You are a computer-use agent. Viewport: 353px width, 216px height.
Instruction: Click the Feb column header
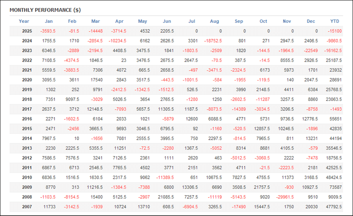72,21
